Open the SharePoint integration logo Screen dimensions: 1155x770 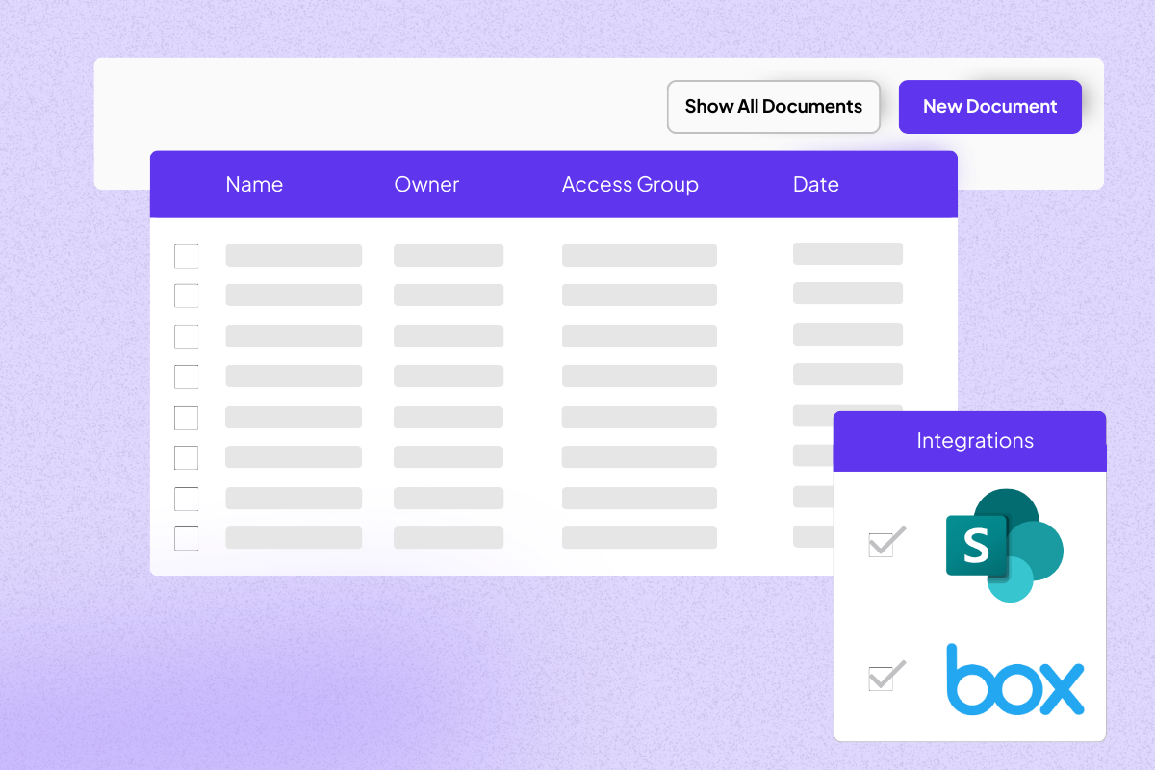pyautogui.click(x=1004, y=545)
